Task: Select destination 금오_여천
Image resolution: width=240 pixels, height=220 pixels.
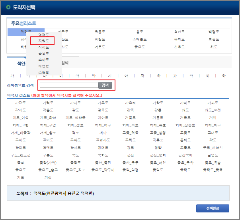Action: [x=158, y=163]
